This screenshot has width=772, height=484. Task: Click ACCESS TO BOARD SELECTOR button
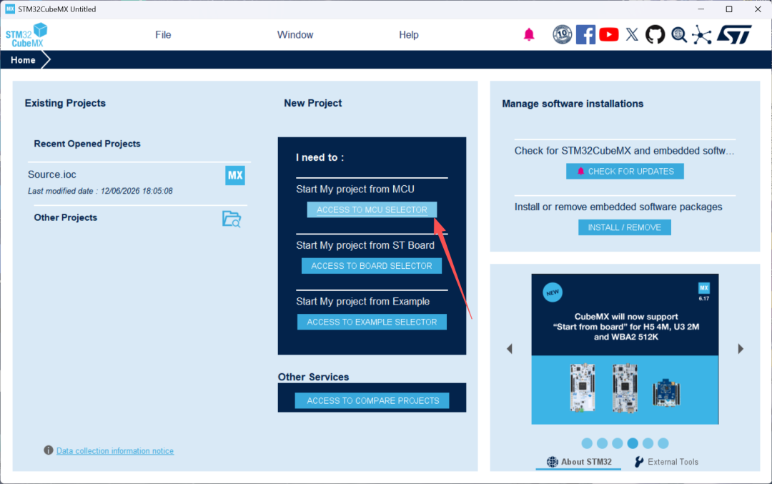tap(372, 266)
